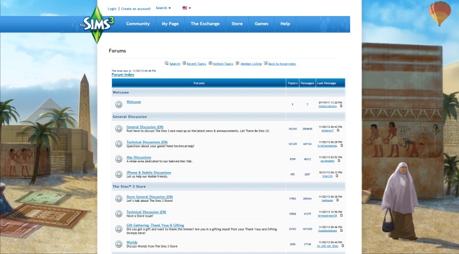The width and height of the screenshot is (459, 254).
Task: Open SimGuruHydra user profile link
Action: coord(328,106)
